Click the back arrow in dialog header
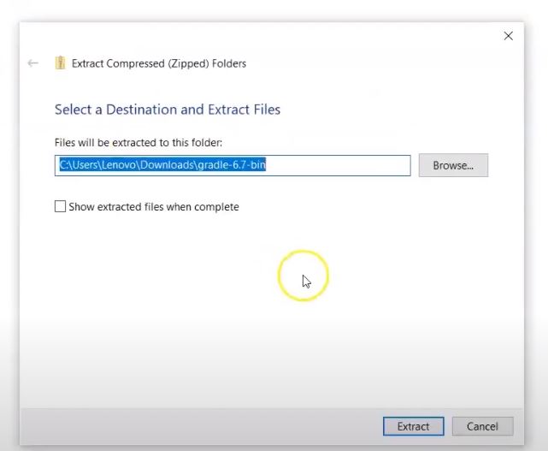The image size is (548, 451). point(32,63)
